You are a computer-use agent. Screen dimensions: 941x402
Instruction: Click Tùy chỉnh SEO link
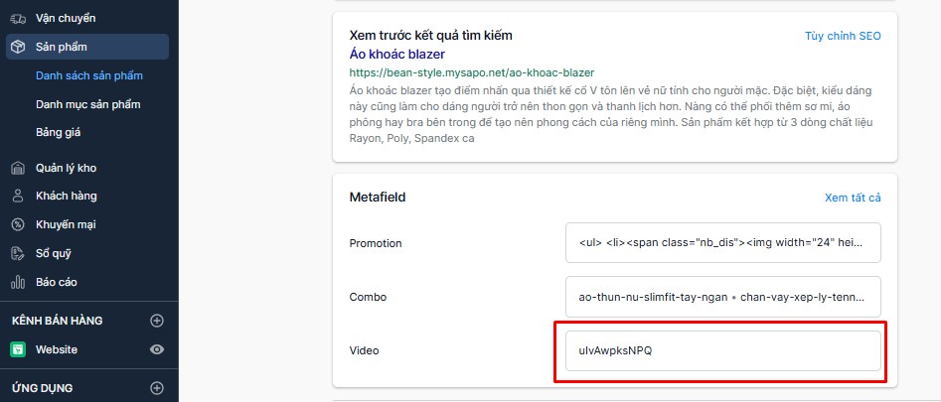pyautogui.click(x=843, y=36)
